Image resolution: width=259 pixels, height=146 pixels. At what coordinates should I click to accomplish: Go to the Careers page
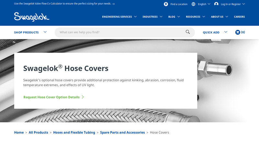pyautogui.click(x=239, y=17)
